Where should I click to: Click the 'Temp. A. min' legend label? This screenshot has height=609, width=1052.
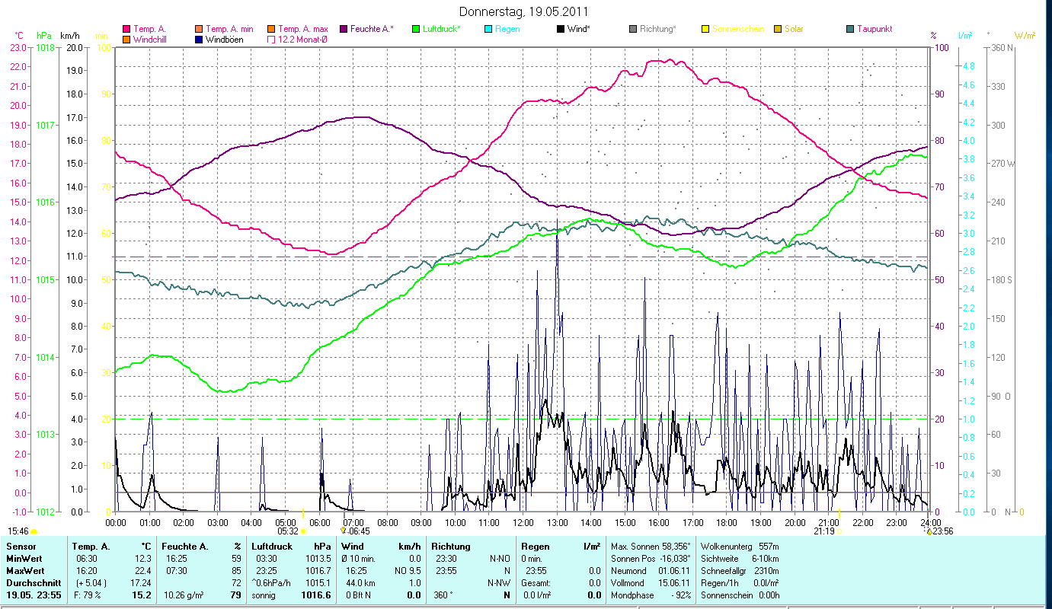229,29
